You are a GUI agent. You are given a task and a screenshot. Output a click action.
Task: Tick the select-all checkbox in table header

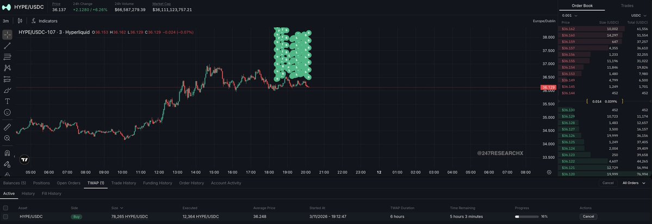5,208
